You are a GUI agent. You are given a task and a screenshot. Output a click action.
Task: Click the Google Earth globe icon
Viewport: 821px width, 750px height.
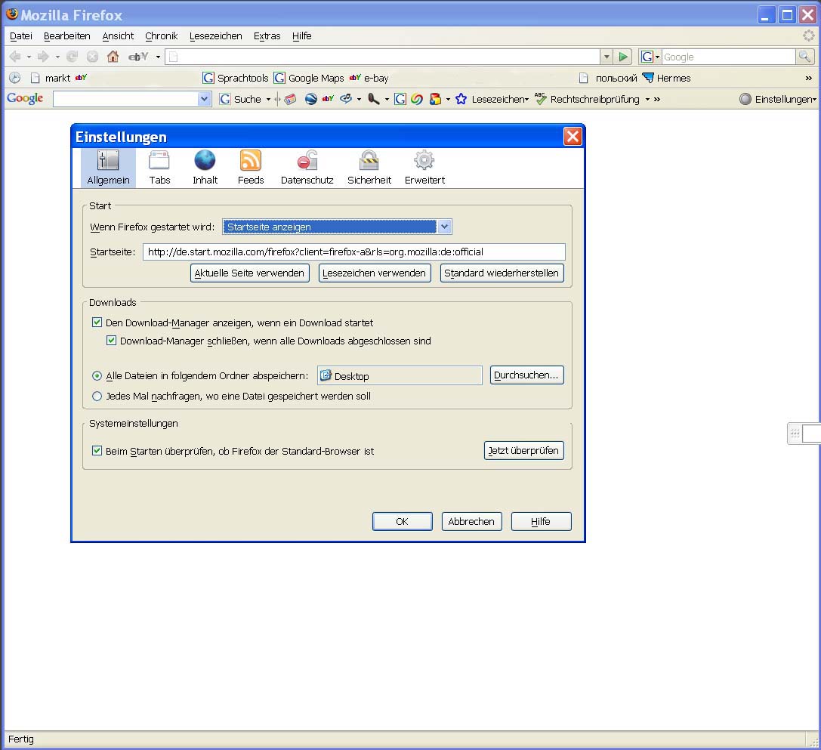pos(311,99)
